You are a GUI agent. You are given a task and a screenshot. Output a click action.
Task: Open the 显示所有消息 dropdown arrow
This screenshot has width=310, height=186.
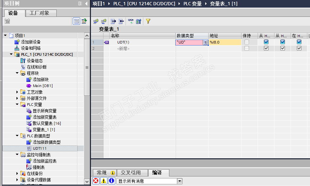pos(180,181)
